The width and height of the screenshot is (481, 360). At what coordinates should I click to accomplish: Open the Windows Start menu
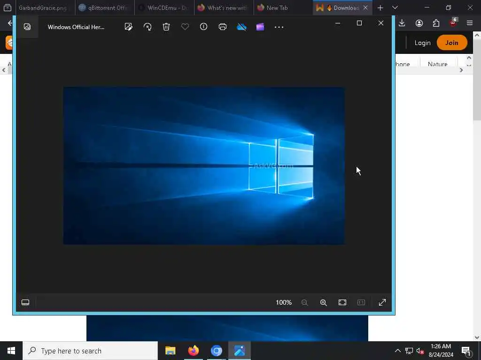11,351
